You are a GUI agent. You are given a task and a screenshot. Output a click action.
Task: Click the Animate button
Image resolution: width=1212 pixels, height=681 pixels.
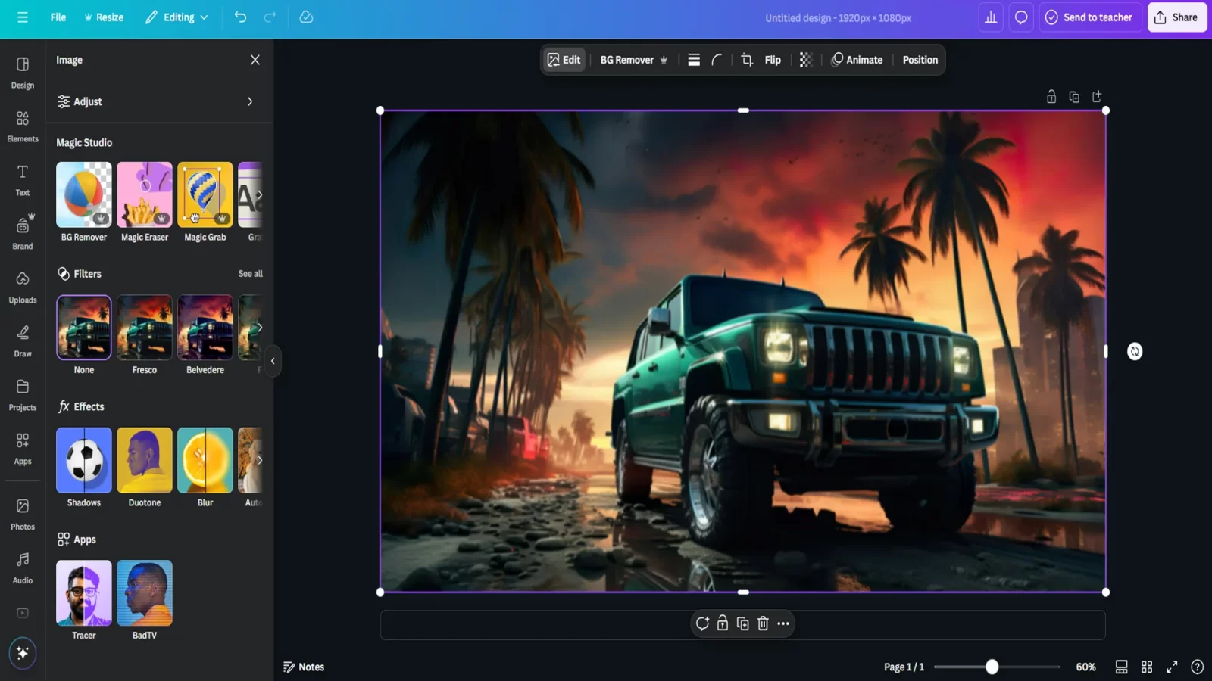[x=857, y=60]
